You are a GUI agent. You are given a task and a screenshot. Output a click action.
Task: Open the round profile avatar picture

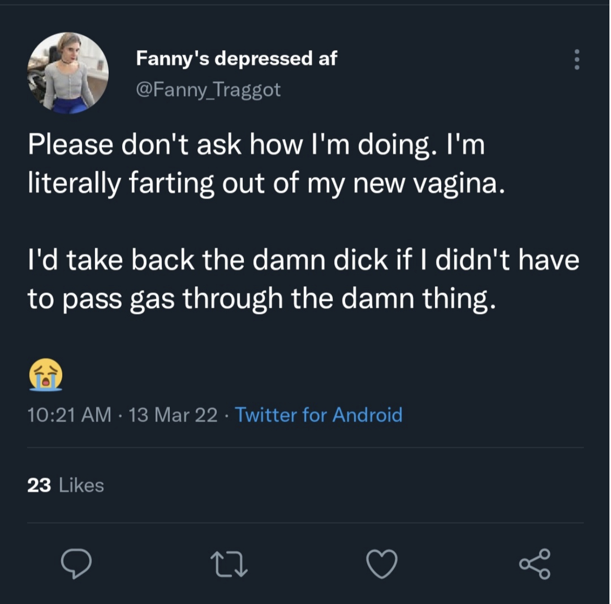pos(68,73)
